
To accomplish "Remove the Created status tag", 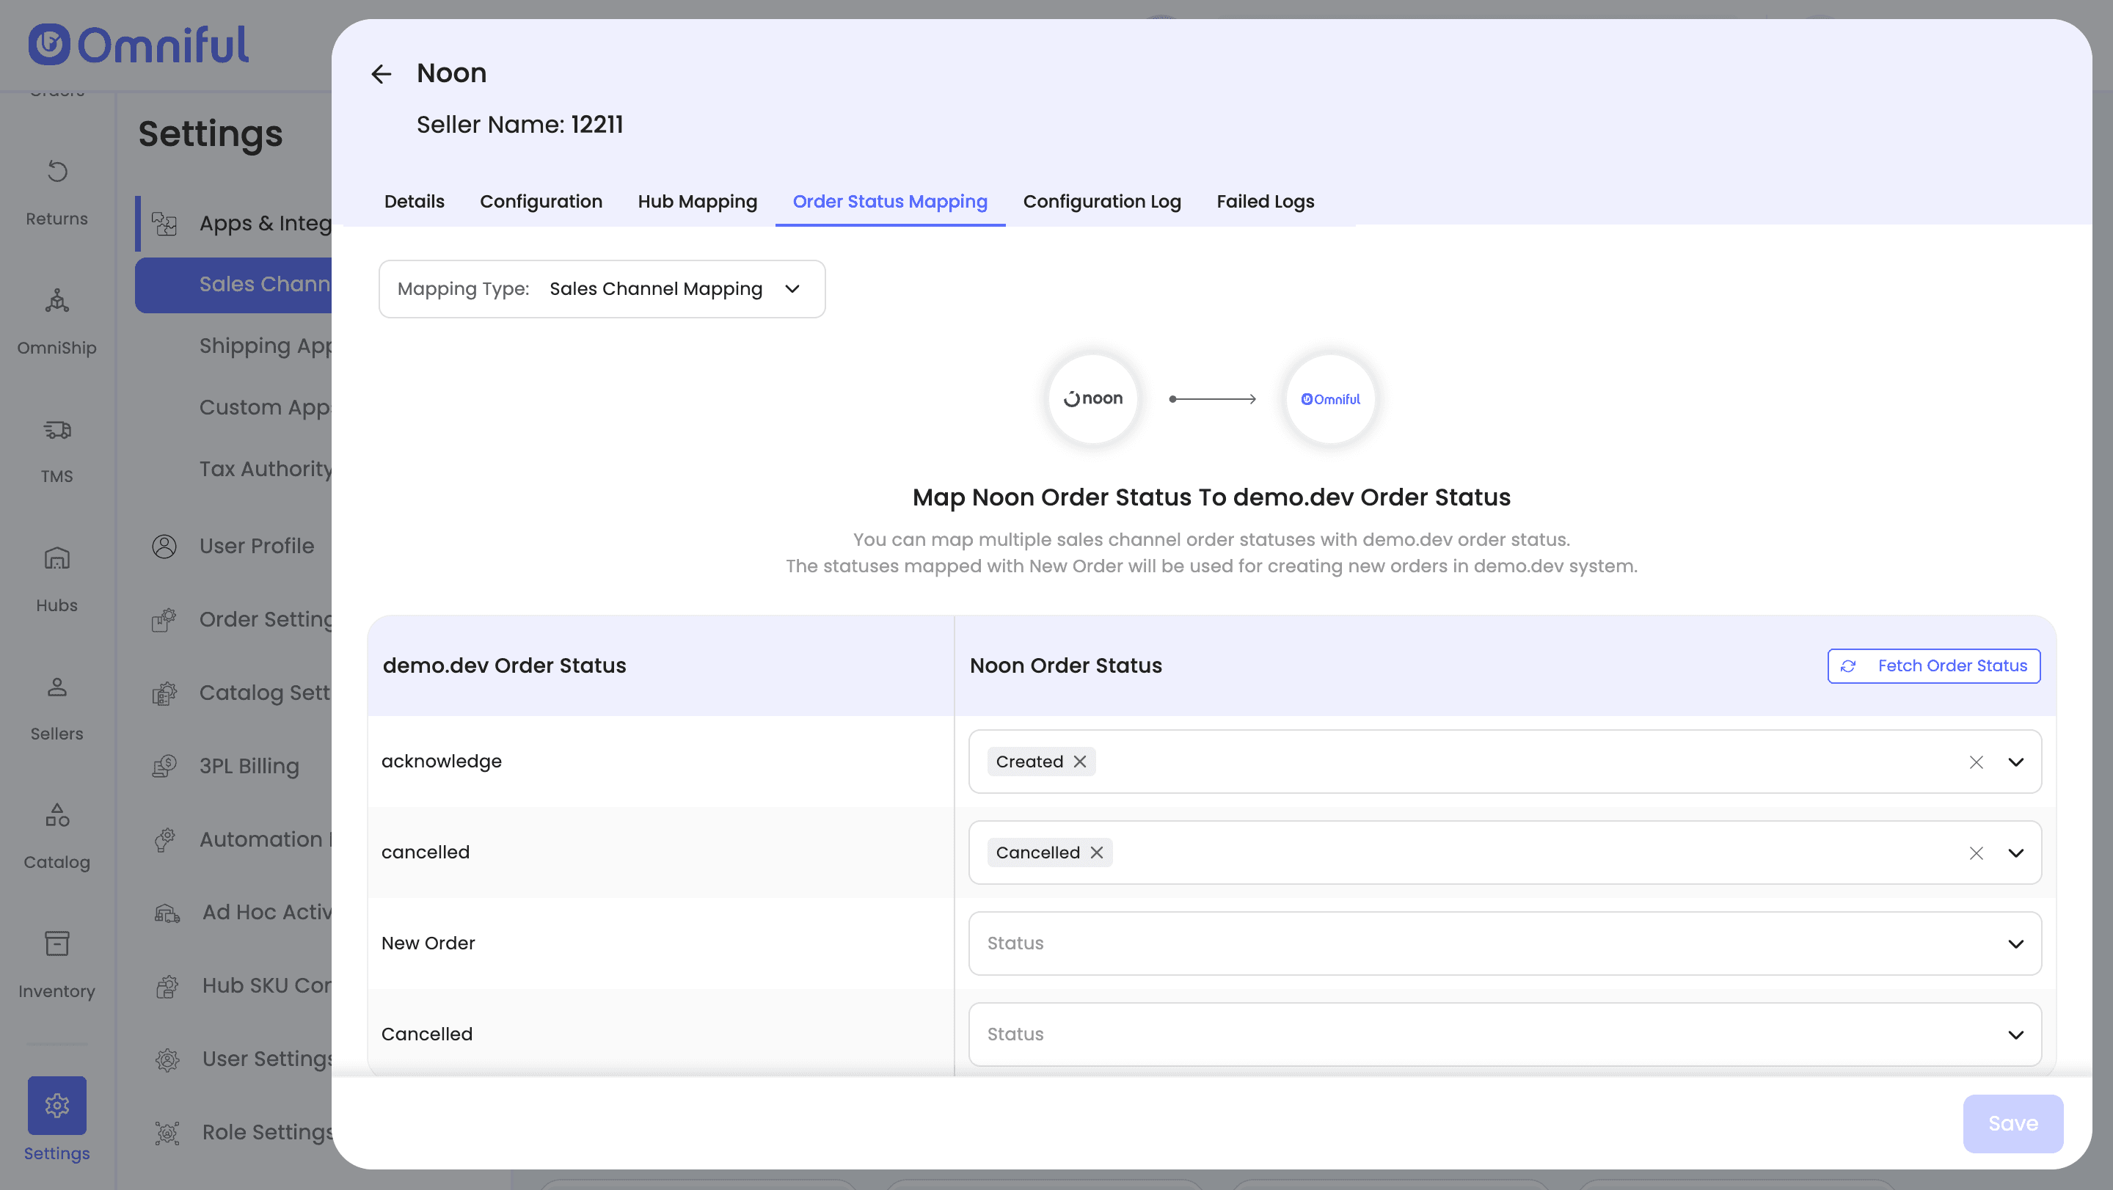I will 1080,761.
